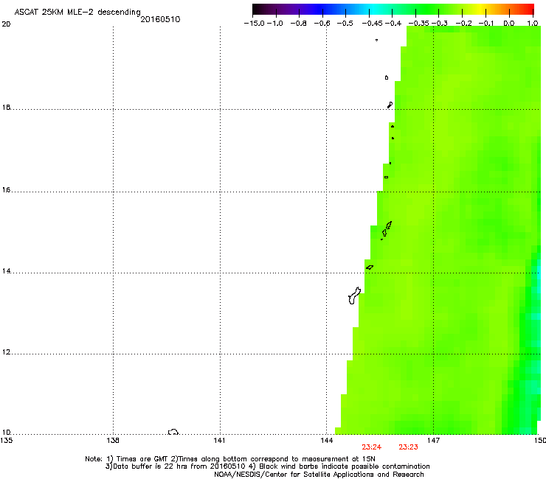
Task: Pick the yellow section of the colorbar
Action: tap(483, 9)
